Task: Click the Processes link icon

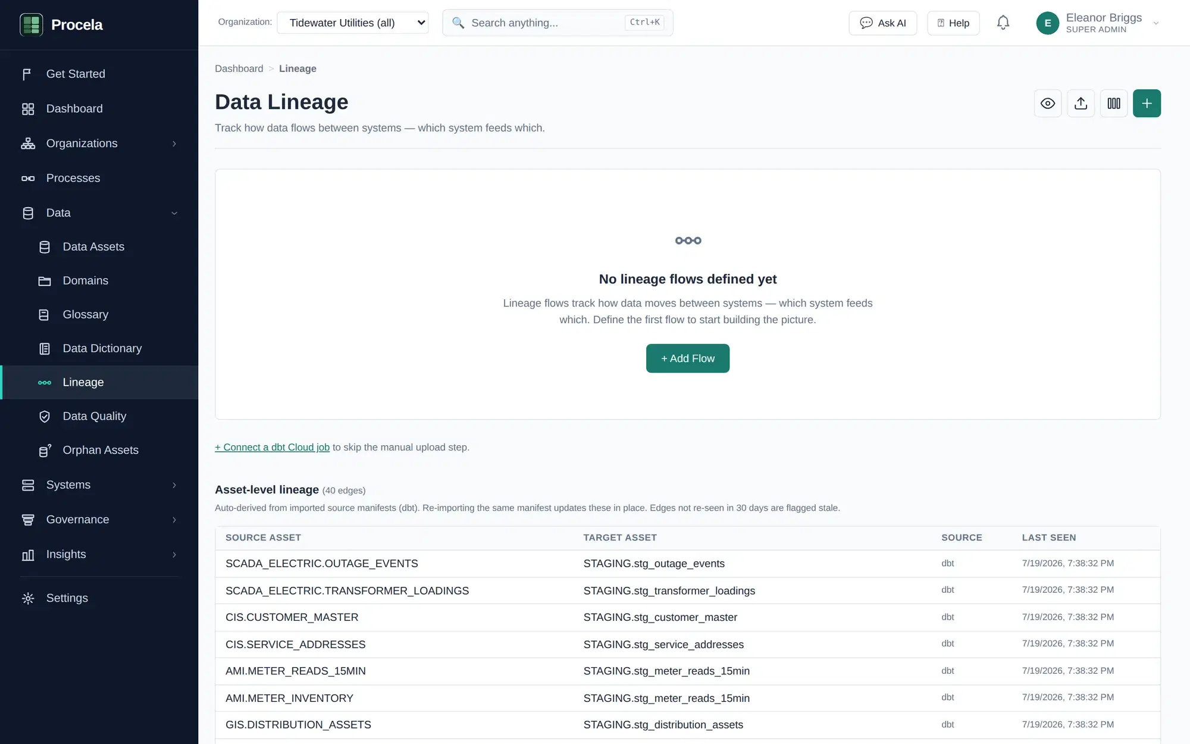Action: (27, 178)
